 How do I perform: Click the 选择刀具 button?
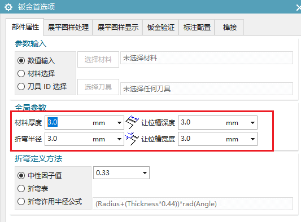tap(98, 87)
